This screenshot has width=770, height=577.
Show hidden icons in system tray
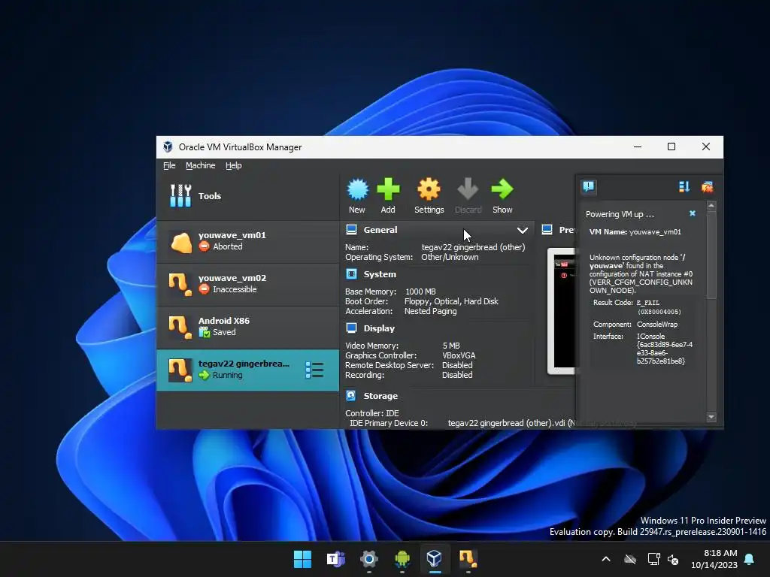[606, 559]
